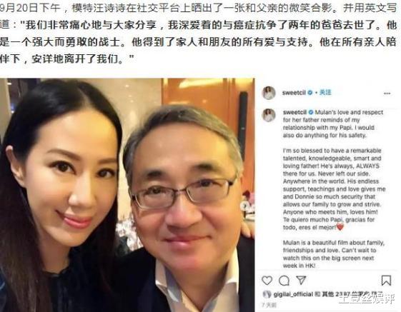This screenshot has height=312, width=401.
Task: Open sweetcil's profile picture in the post header
Action: pos(269,93)
